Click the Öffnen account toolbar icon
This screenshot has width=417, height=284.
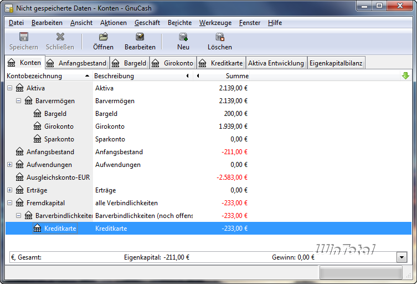tap(103, 37)
